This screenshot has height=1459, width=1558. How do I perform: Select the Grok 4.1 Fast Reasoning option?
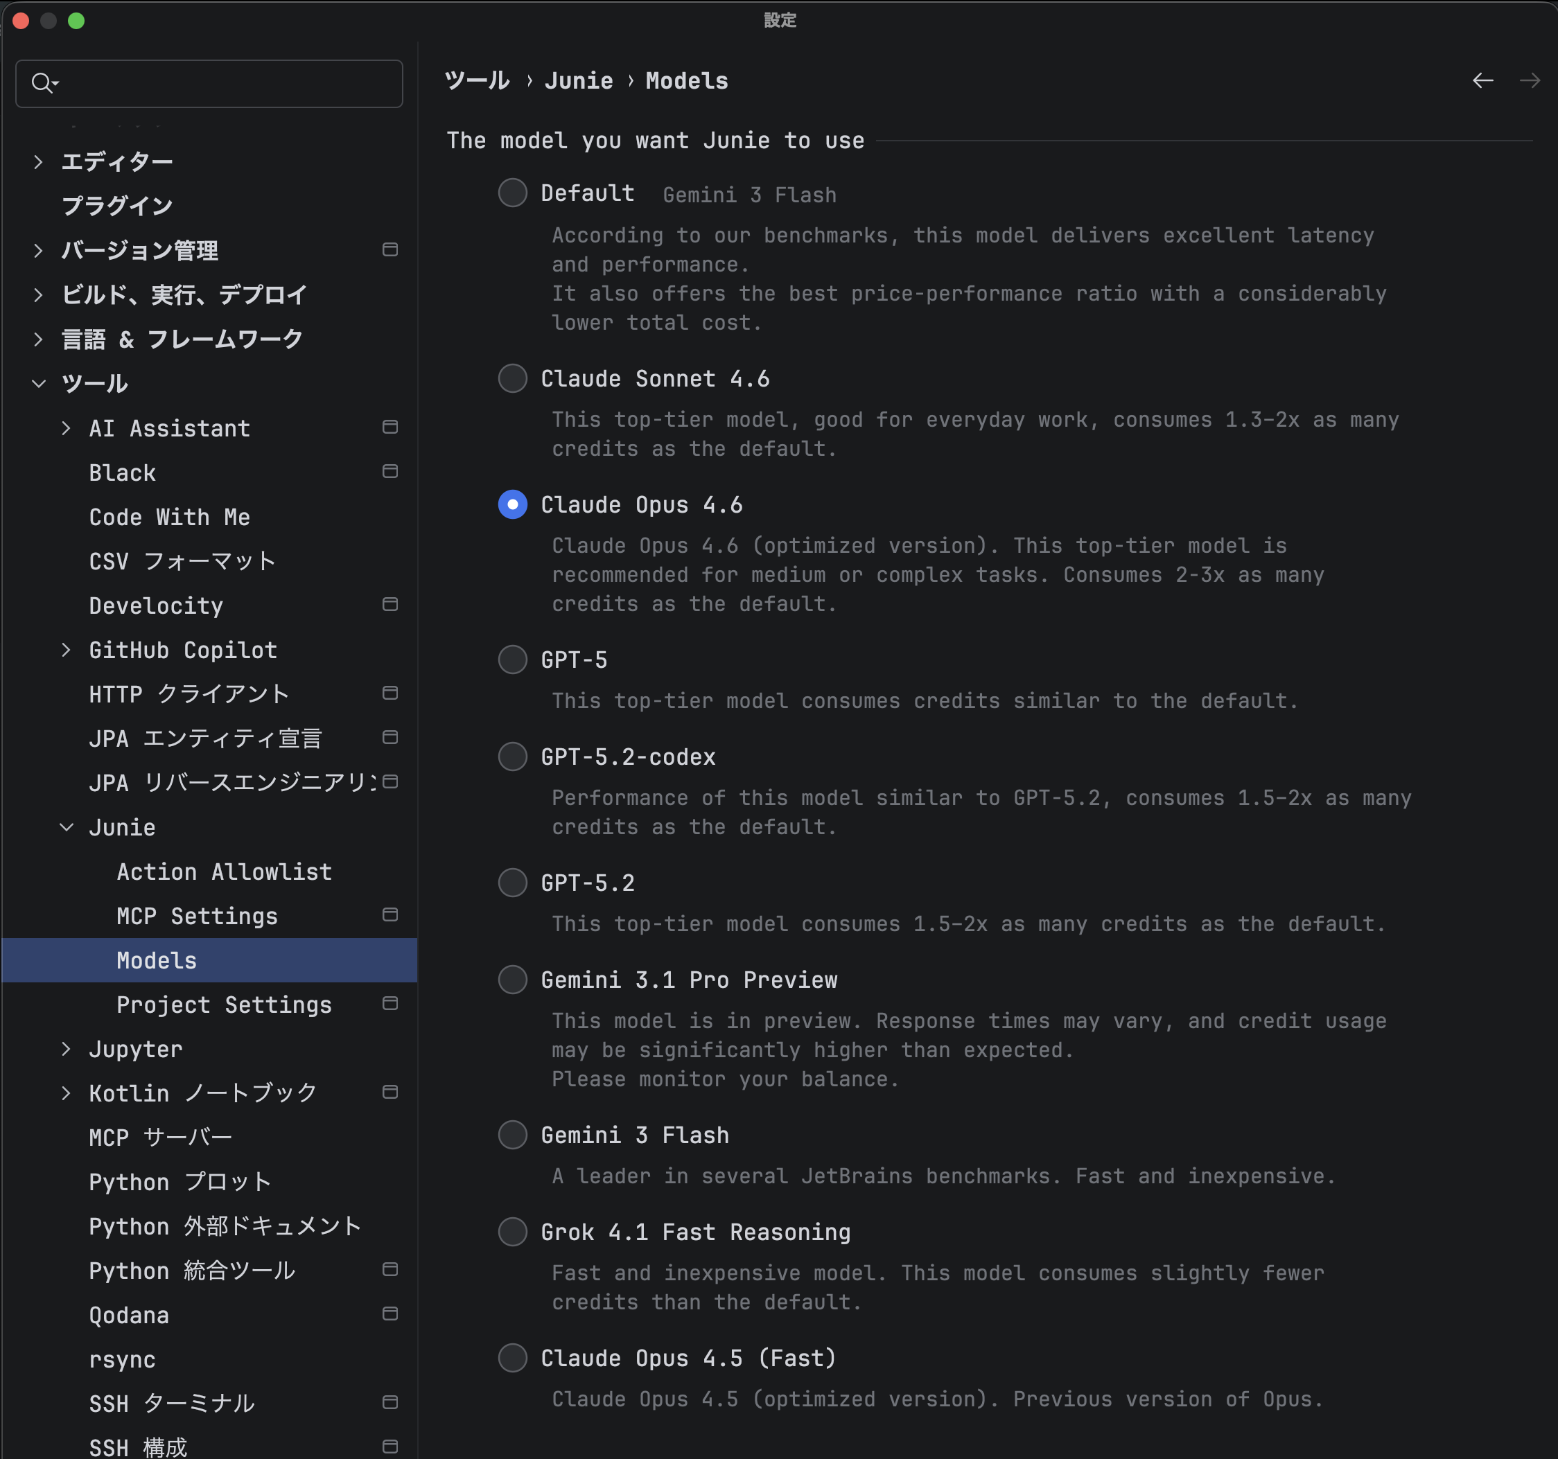513,1232
